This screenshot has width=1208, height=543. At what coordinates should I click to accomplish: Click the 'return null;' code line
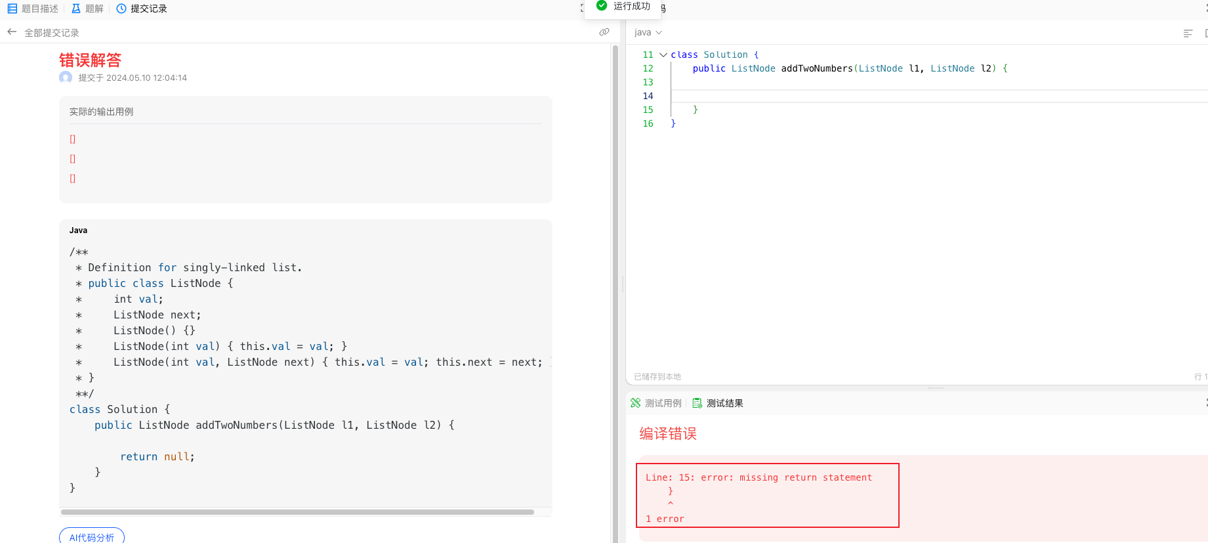point(157,456)
